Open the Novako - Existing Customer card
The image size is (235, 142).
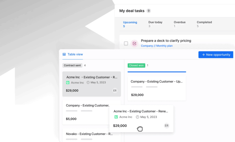(91, 135)
